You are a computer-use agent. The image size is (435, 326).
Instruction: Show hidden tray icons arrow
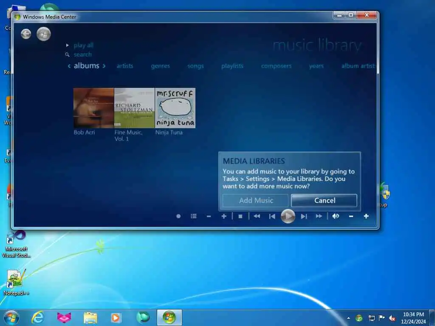click(x=348, y=318)
